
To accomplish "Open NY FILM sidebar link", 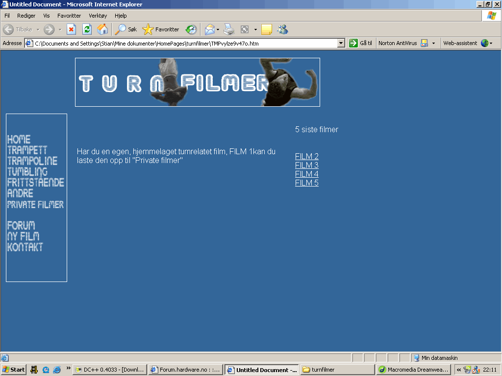I will click(x=24, y=236).
